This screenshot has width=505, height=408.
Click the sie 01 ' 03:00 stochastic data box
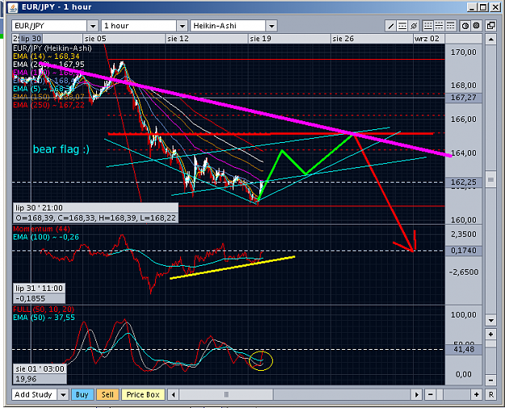click(x=40, y=368)
